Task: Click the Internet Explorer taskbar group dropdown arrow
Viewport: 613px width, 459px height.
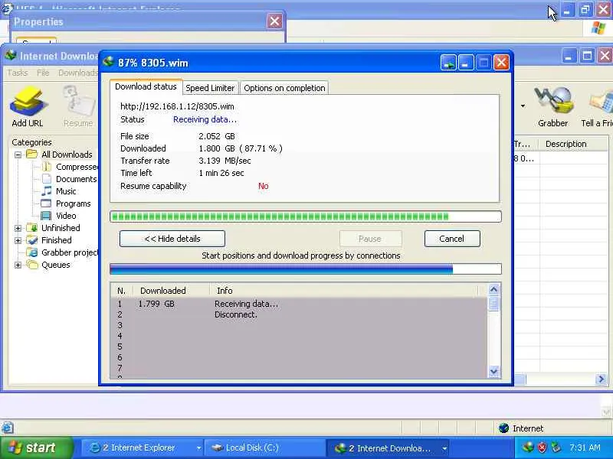Action: [x=198, y=448]
